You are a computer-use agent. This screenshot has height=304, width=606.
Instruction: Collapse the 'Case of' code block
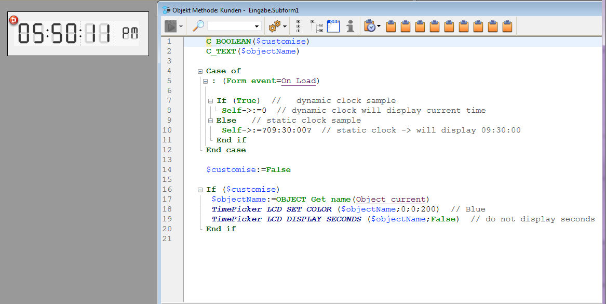(200, 71)
